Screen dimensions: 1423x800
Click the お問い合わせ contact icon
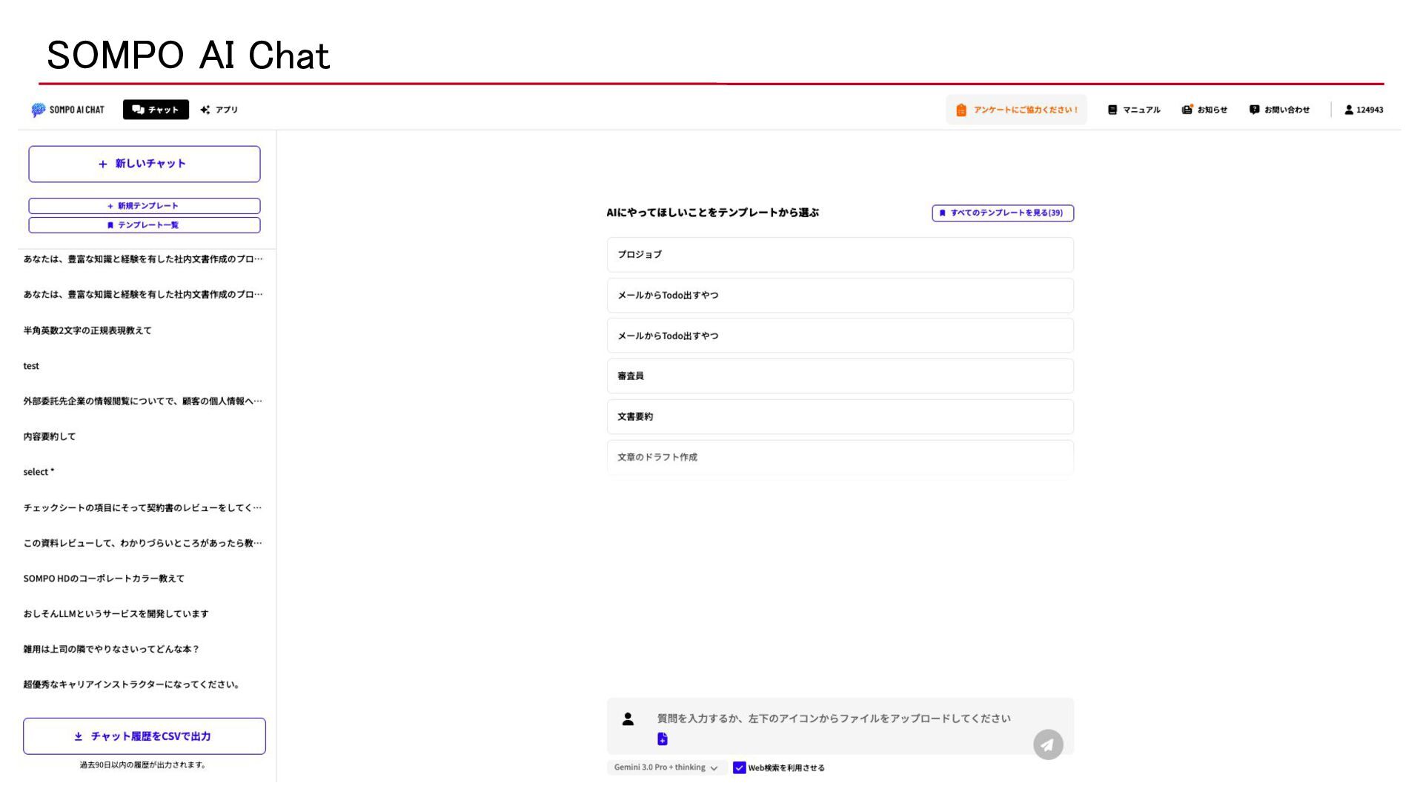point(1254,110)
